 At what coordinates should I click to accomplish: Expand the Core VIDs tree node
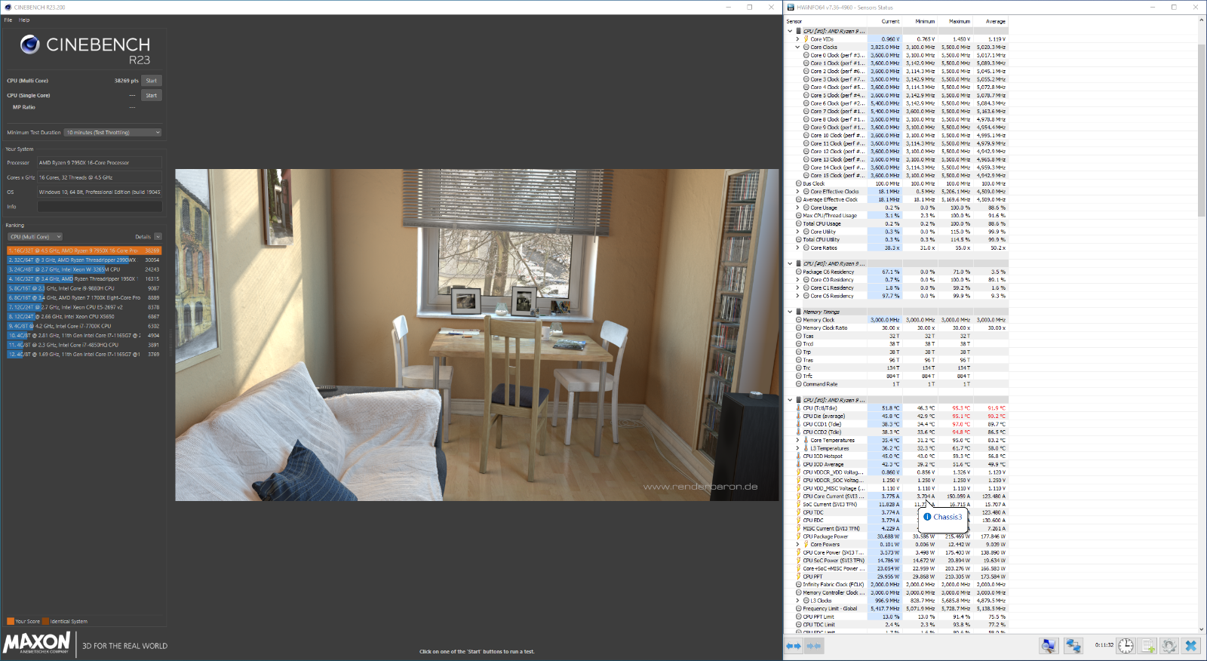[797, 39]
